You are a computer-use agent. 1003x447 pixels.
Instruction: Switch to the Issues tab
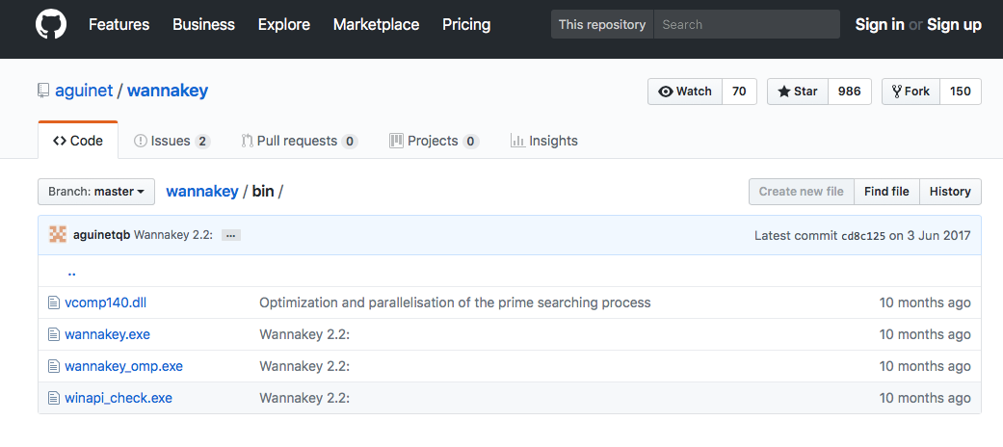[172, 141]
